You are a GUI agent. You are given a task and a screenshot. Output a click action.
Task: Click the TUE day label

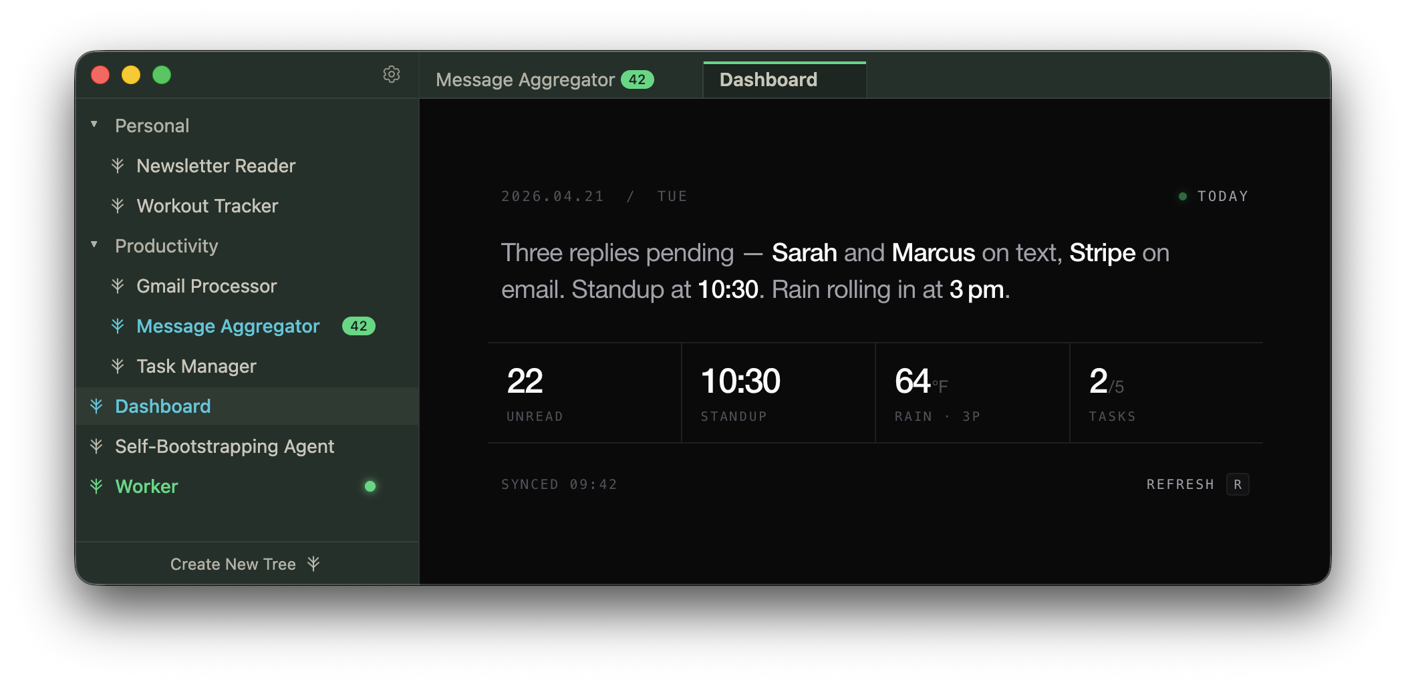tap(672, 196)
